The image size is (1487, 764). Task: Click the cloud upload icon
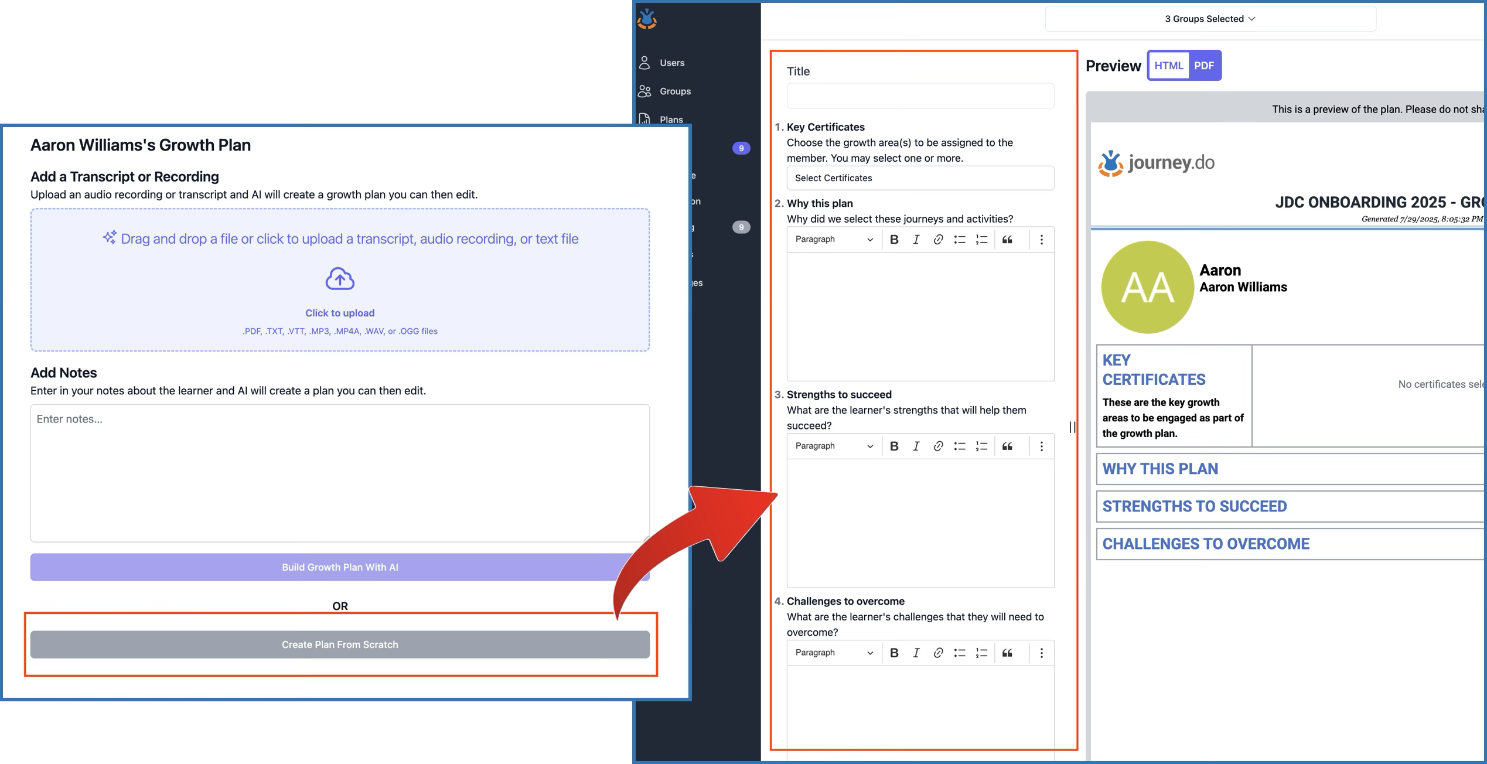click(340, 279)
